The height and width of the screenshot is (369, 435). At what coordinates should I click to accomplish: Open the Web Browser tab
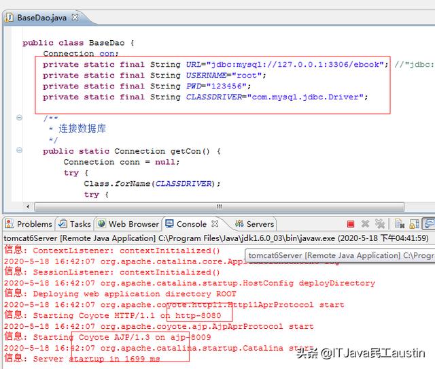coord(128,224)
